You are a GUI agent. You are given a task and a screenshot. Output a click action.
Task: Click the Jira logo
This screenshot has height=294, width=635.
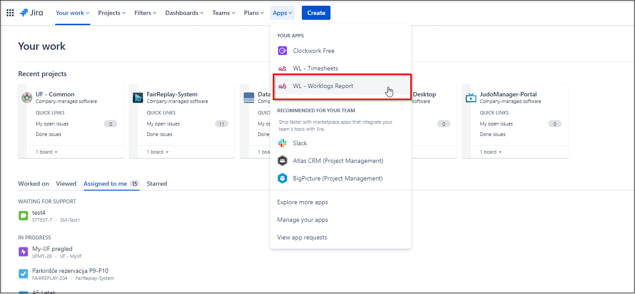click(x=31, y=13)
